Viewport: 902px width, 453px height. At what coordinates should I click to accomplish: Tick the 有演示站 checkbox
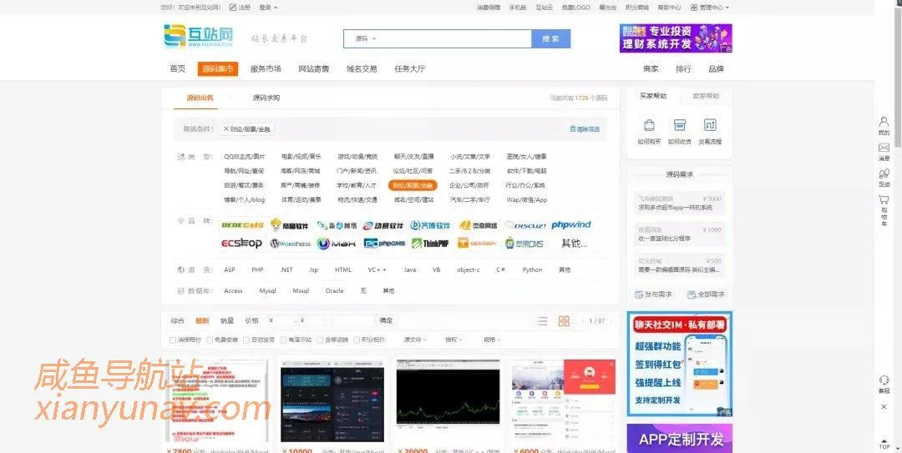click(x=283, y=340)
